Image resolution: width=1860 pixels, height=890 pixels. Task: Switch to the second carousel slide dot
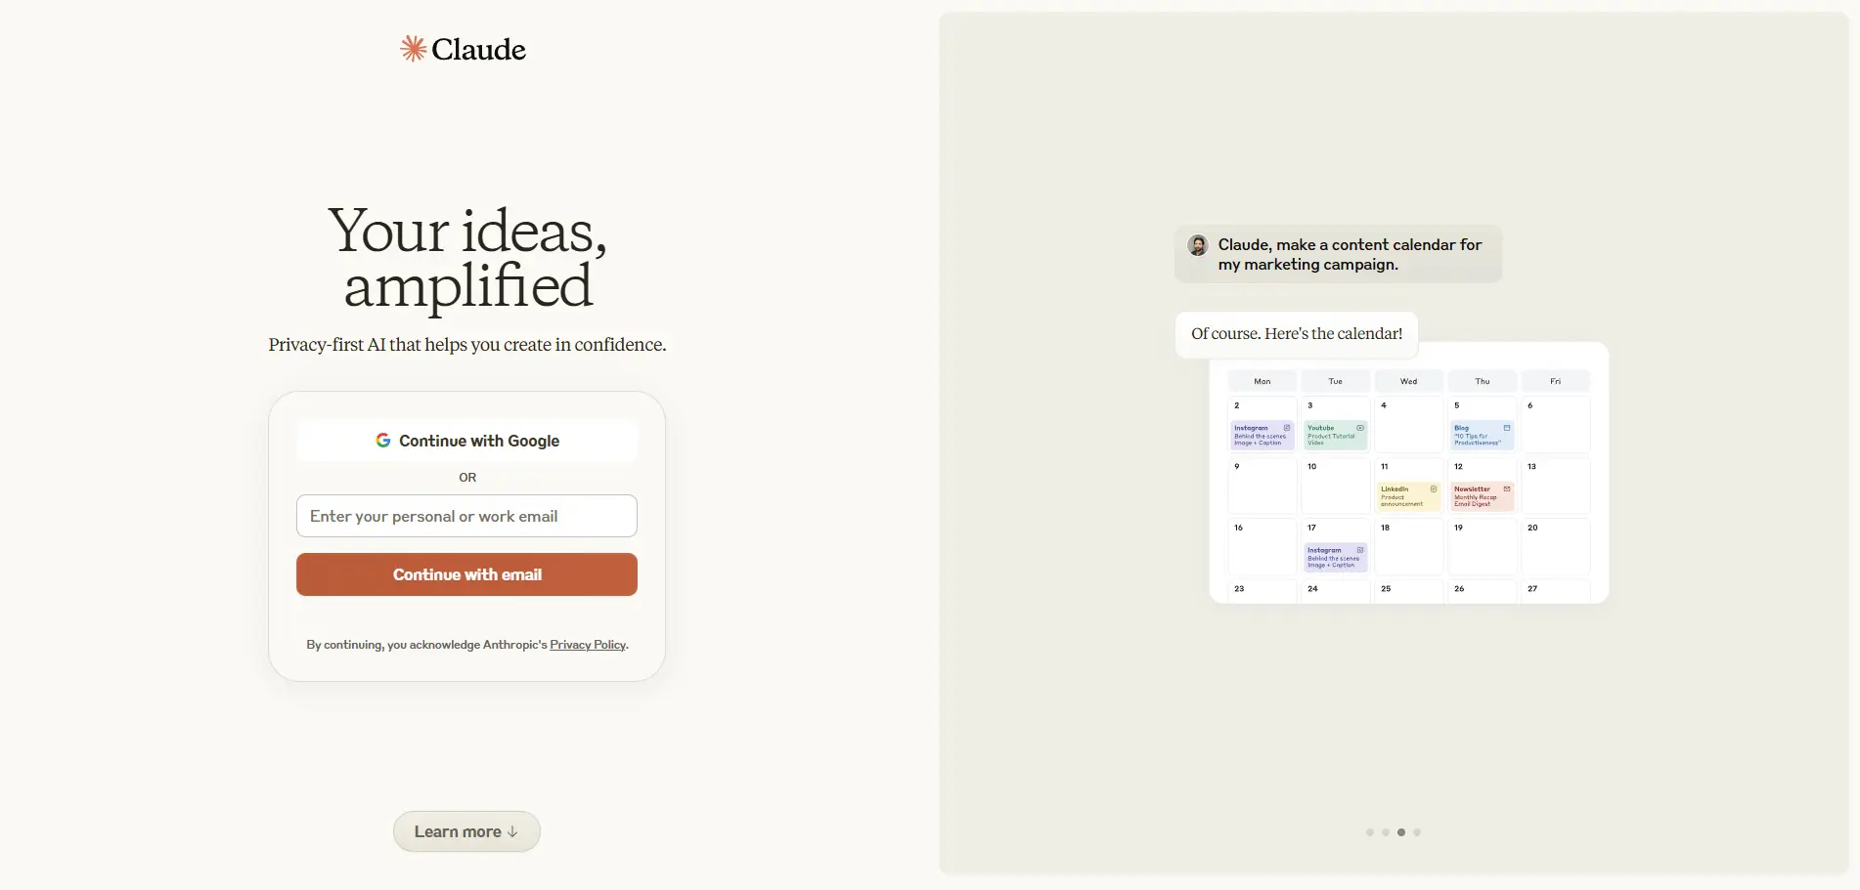[x=1386, y=832]
